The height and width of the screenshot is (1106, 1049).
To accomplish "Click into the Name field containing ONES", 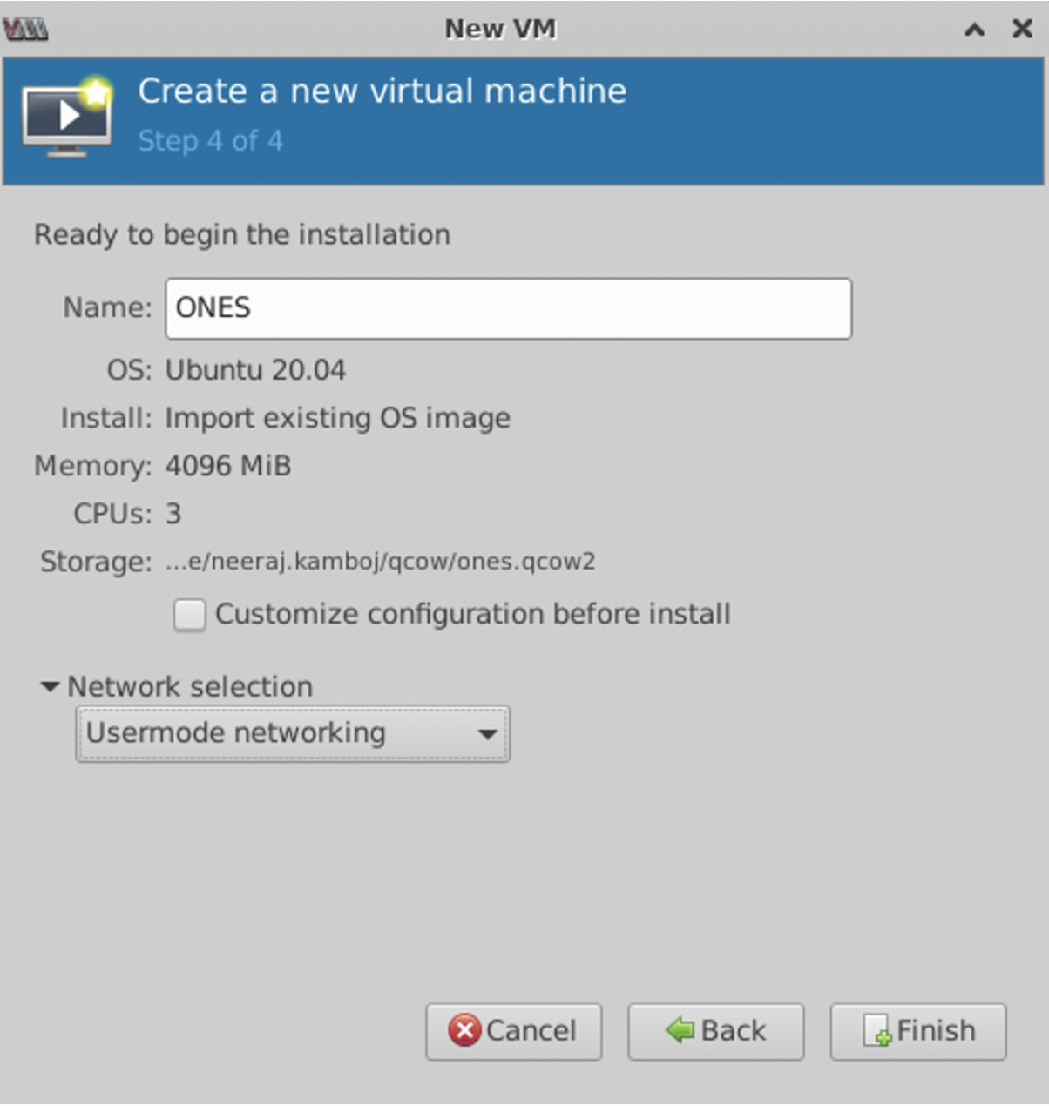I will click(508, 308).
